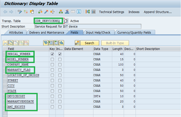Click the Graphic display icon
181x117 pixels.
(x=88, y=12)
